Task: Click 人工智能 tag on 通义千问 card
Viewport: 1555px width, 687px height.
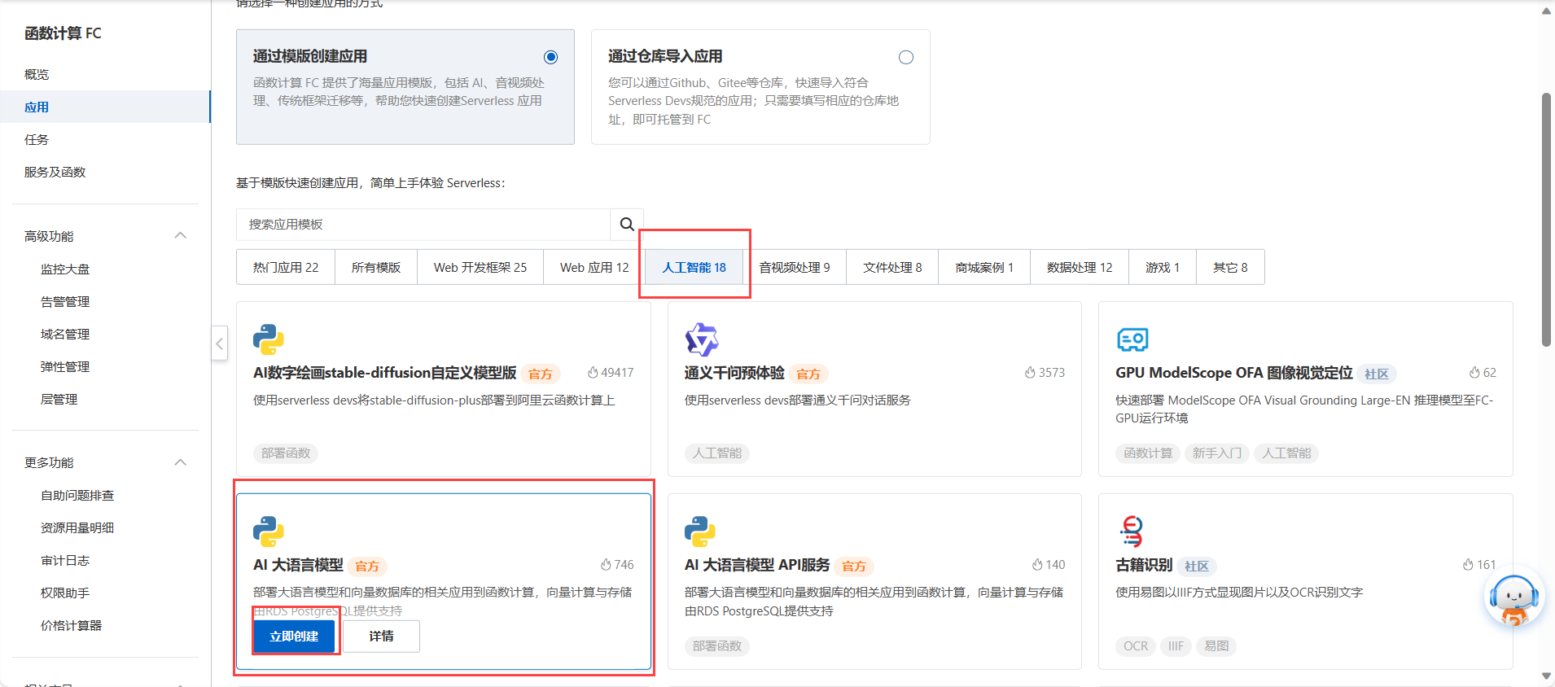Action: 716,453
